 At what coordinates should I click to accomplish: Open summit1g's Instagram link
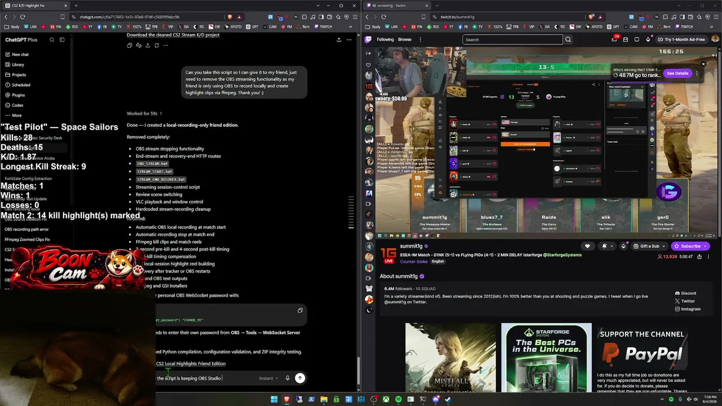pos(688,309)
